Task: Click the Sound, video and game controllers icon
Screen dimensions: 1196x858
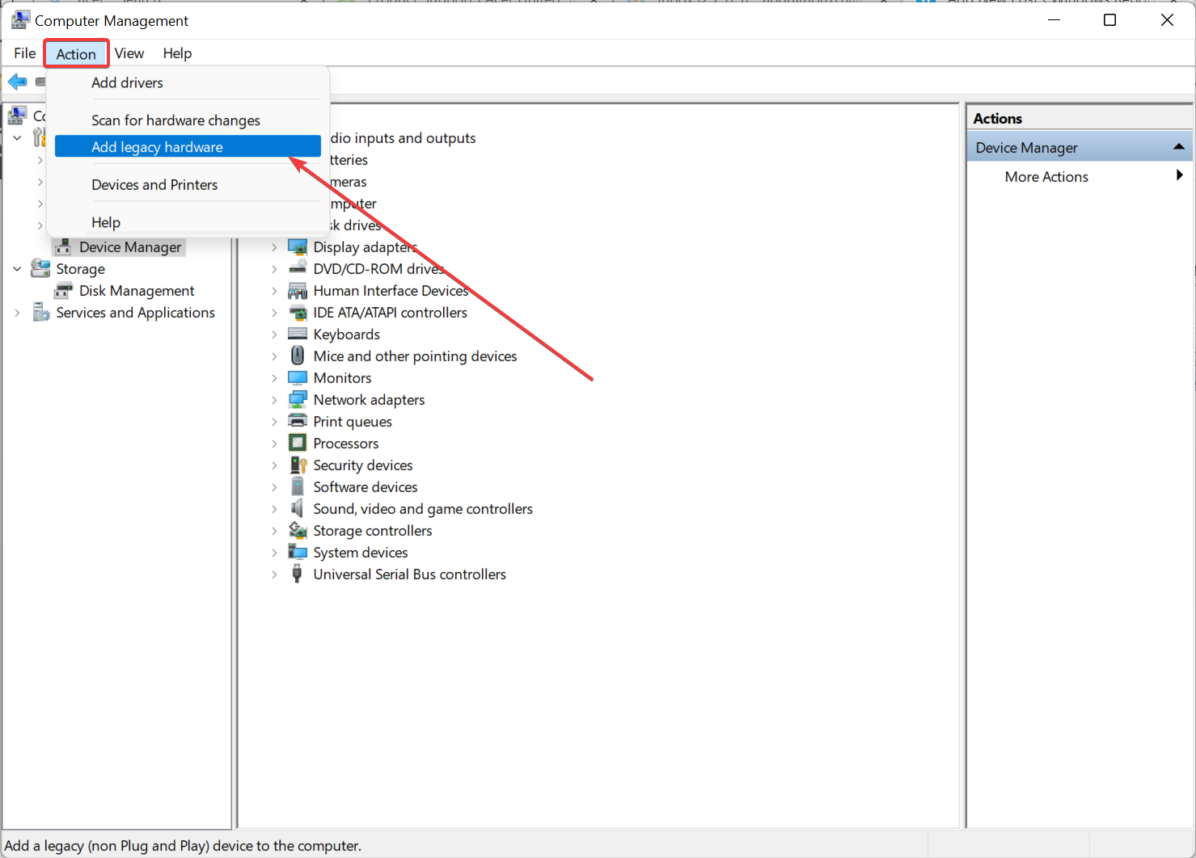Action: pos(298,509)
